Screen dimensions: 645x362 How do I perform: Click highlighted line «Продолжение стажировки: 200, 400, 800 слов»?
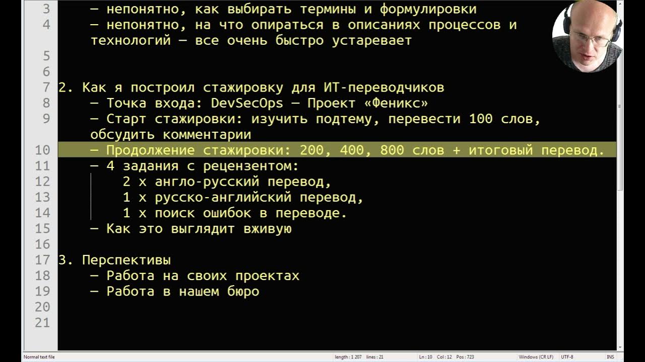pyautogui.click(x=337, y=150)
